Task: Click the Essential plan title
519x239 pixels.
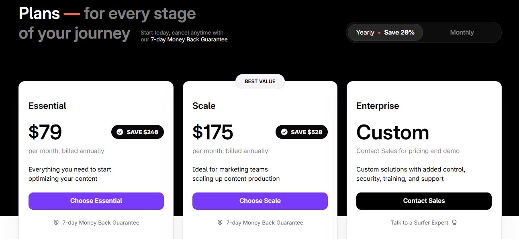Action: (x=47, y=106)
